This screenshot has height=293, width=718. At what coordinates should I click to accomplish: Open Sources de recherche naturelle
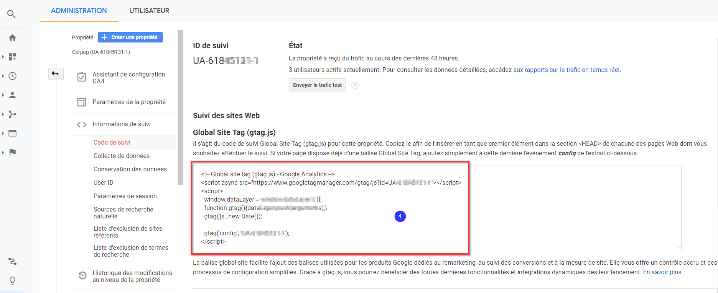(x=124, y=213)
